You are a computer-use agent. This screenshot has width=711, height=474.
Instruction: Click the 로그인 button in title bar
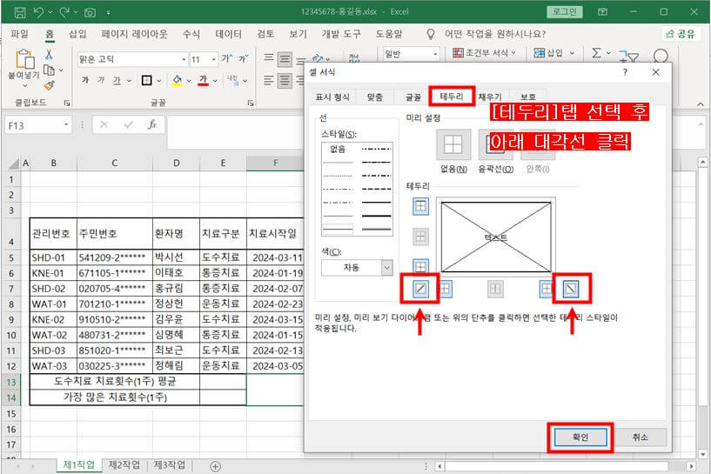pyautogui.click(x=565, y=12)
